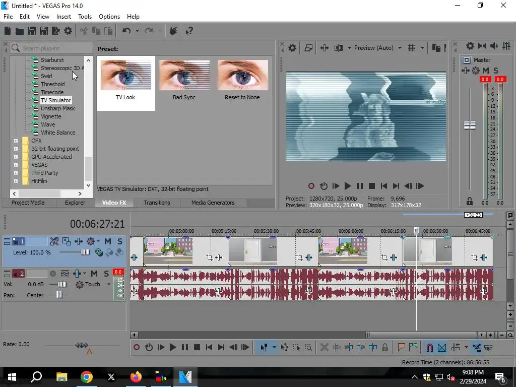Click the Lock event padlock icon
516x387 pixels.
(384, 348)
